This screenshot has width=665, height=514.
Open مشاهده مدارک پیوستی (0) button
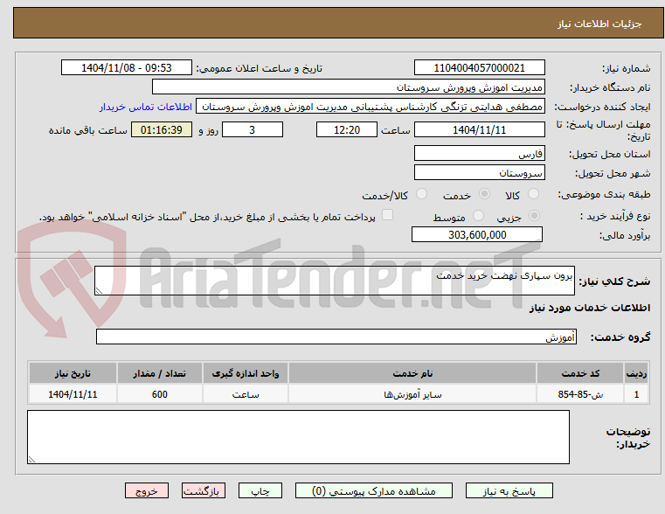point(374,490)
